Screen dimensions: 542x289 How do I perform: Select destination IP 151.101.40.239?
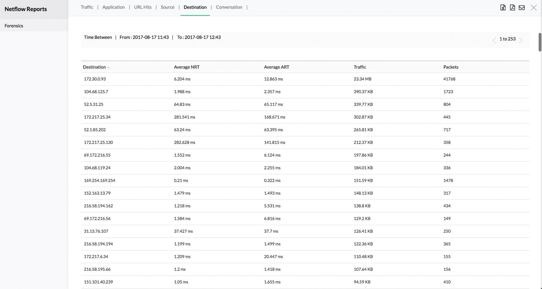99,282
